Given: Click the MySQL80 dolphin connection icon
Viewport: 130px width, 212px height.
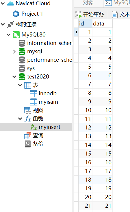Looking at the screenshot, I should 16,35.
